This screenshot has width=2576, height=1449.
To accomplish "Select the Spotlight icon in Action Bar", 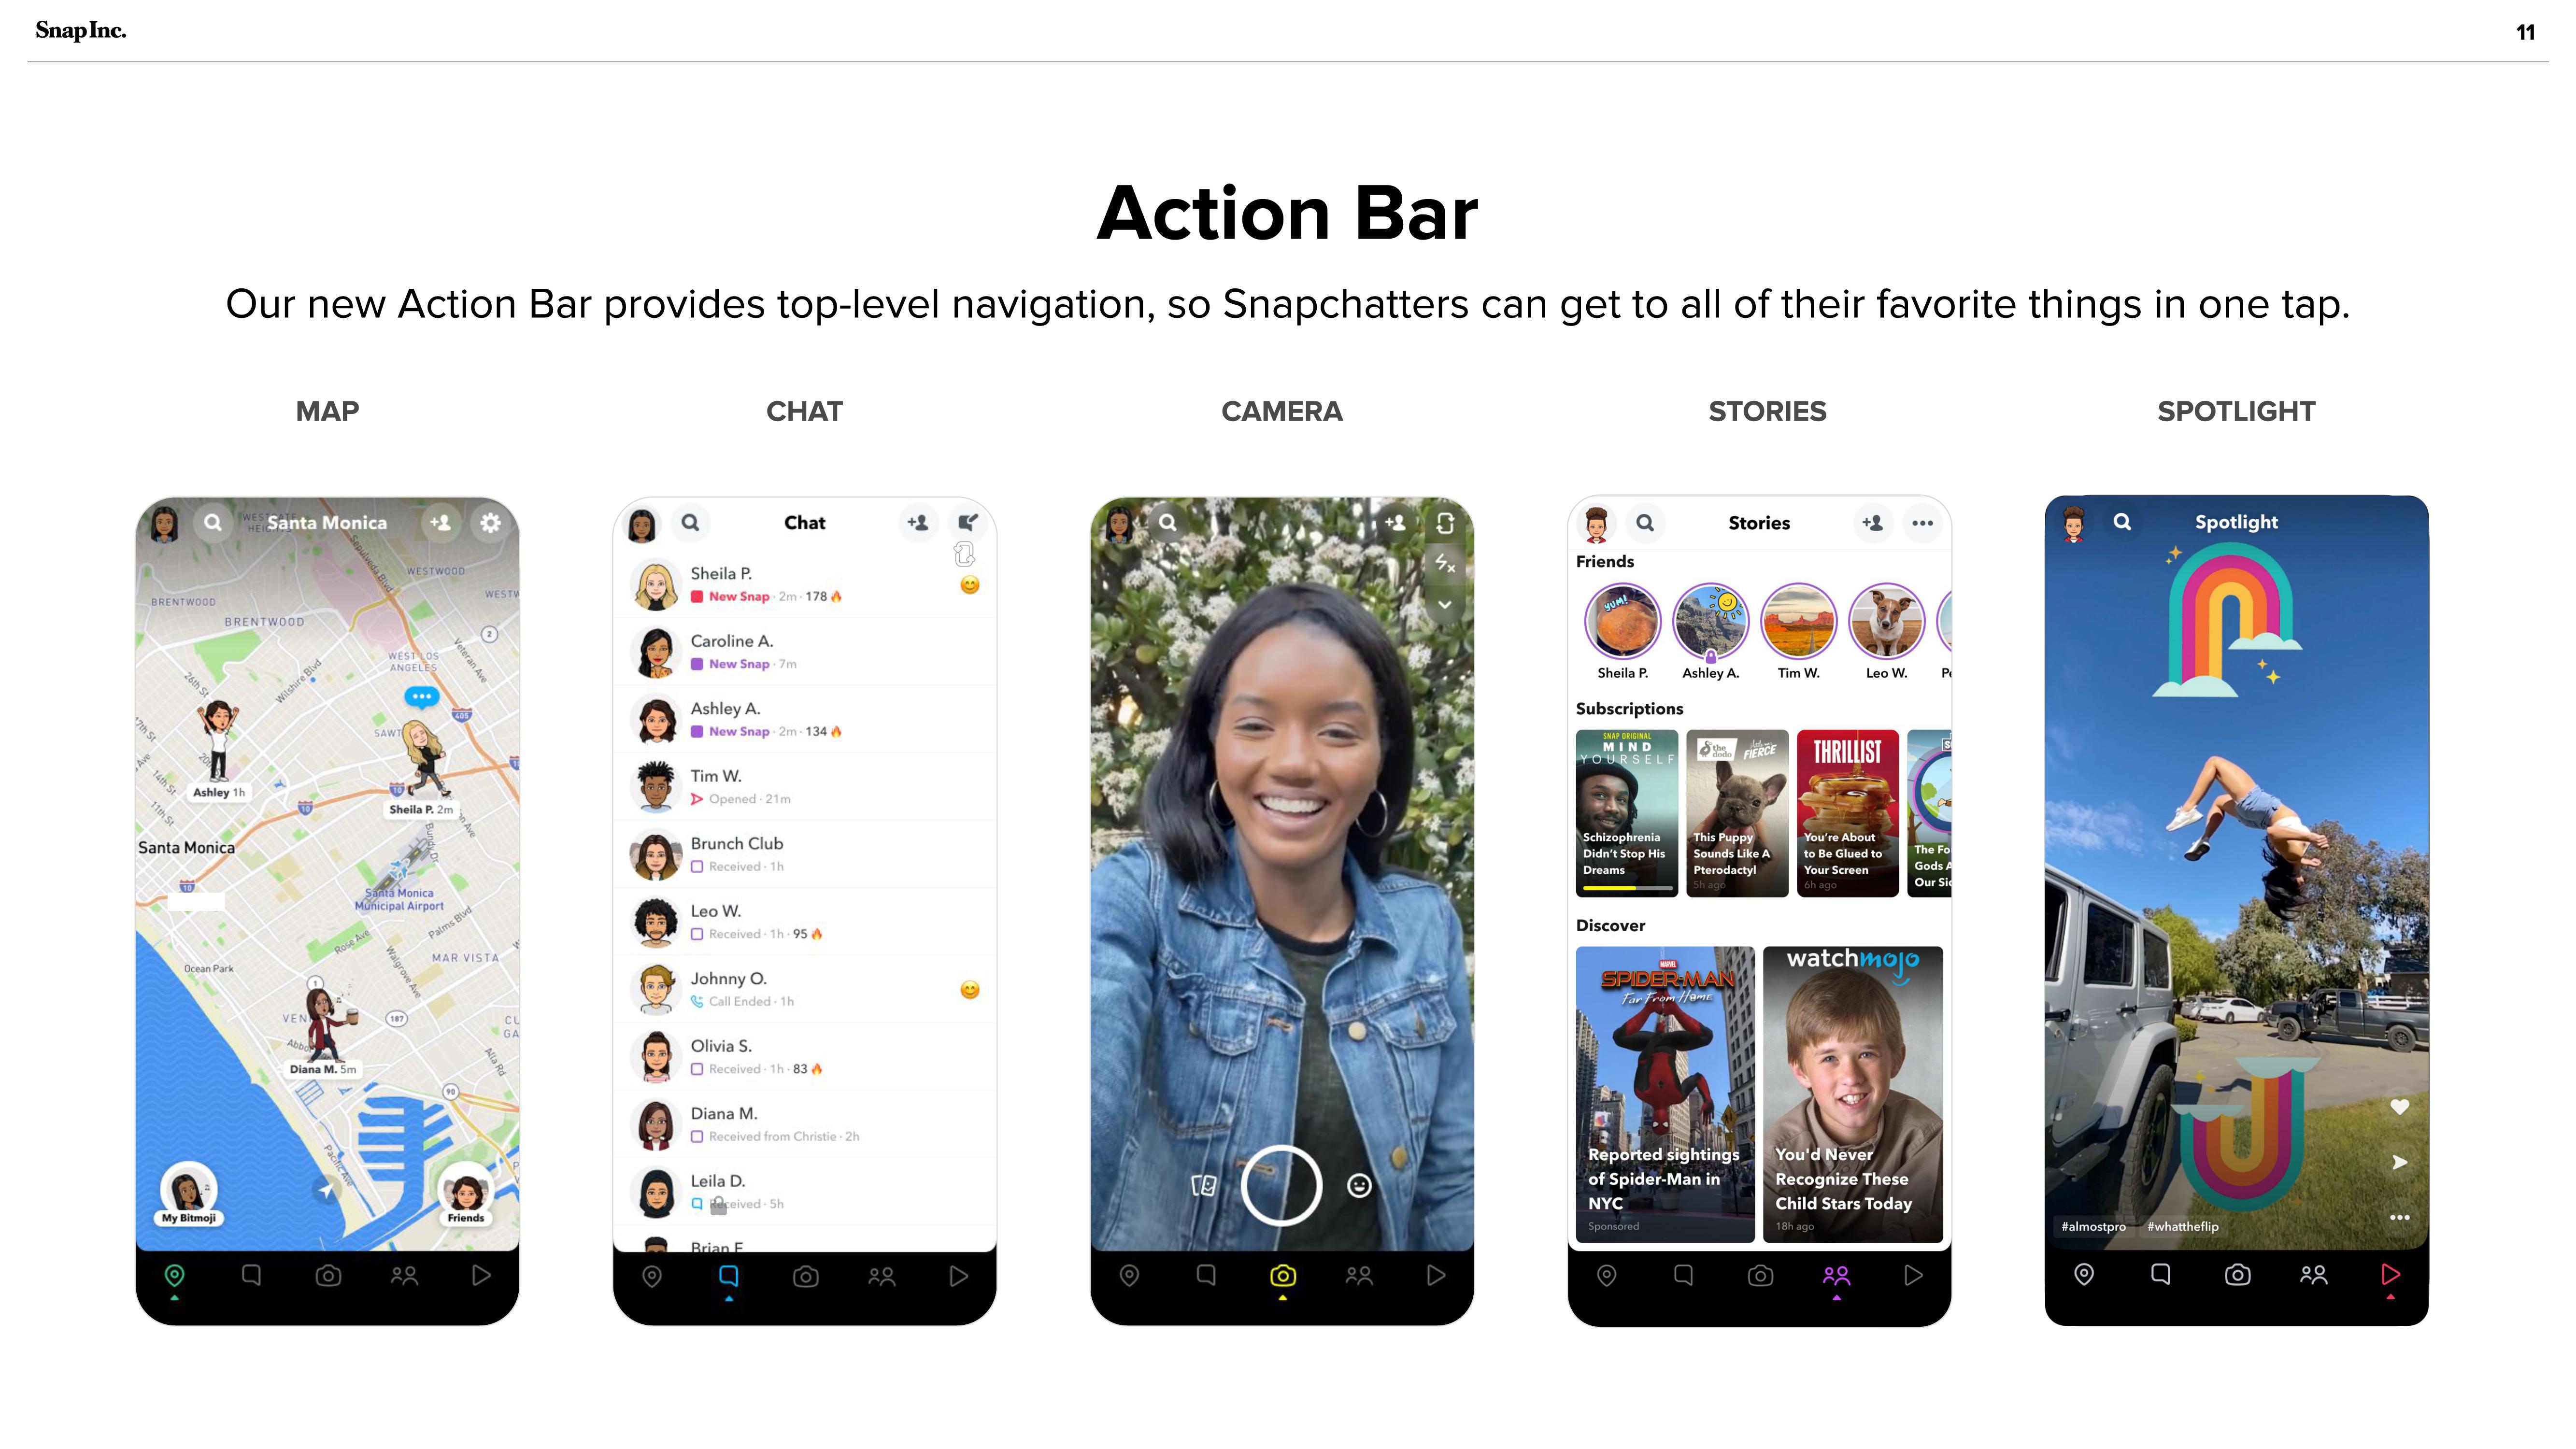I will click(x=2390, y=1274).
